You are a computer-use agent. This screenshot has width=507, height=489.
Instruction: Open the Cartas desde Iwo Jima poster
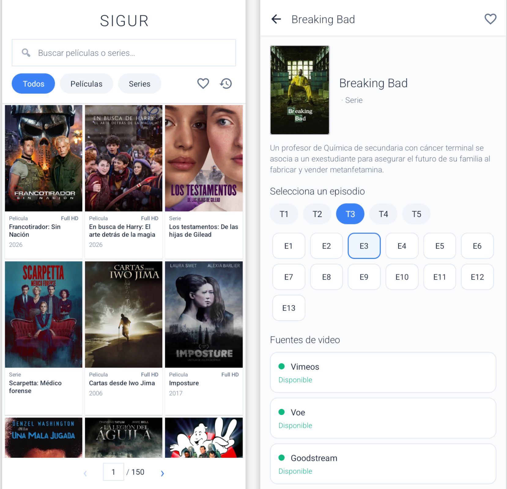(x=124, y=314)
